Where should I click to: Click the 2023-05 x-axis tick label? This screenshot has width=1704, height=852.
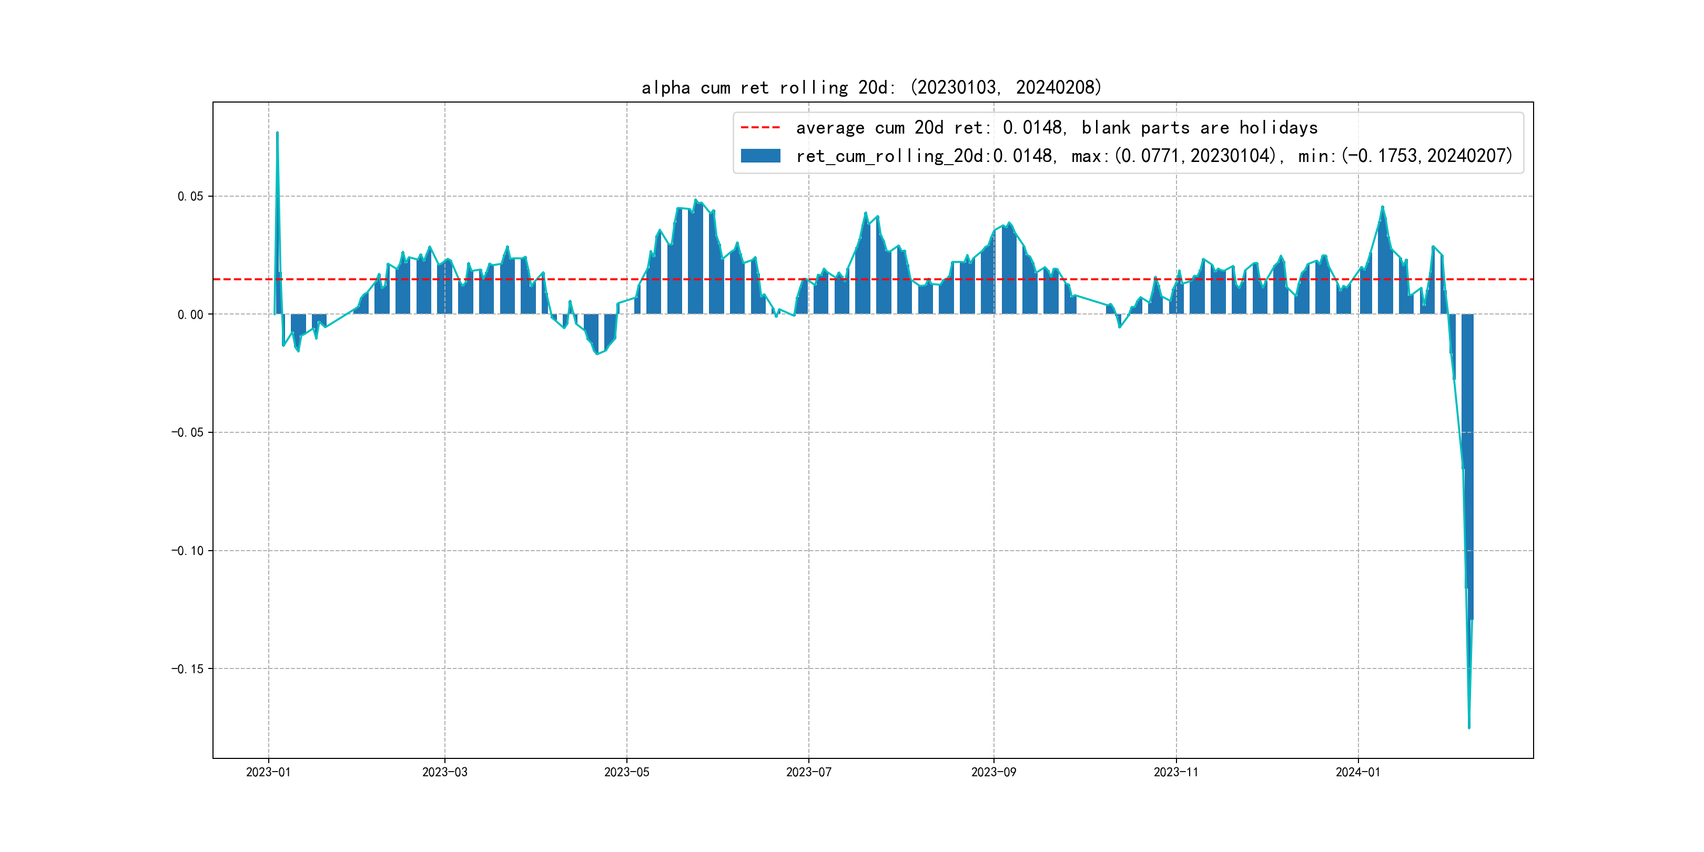click(x=626, y=772)
